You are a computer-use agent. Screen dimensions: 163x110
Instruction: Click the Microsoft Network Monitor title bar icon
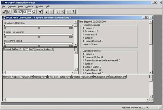[3, 3]
